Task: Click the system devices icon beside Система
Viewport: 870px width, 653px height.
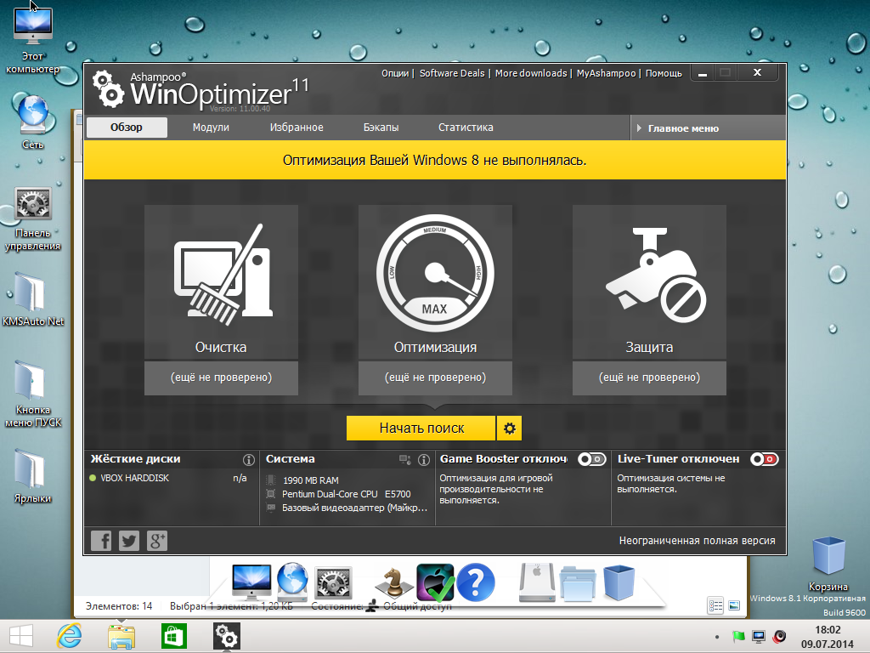Action: coord(405,460)
